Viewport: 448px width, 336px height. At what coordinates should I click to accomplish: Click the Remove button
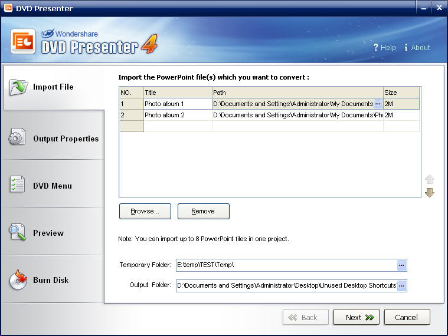pyautogui.click(x=204, y=212)
